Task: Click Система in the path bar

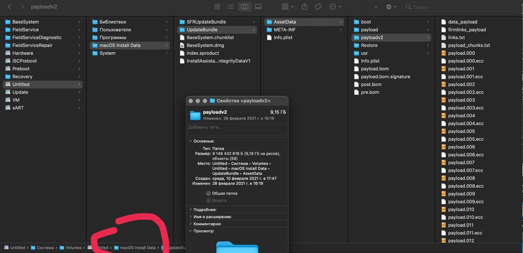Action: [45, 248]
